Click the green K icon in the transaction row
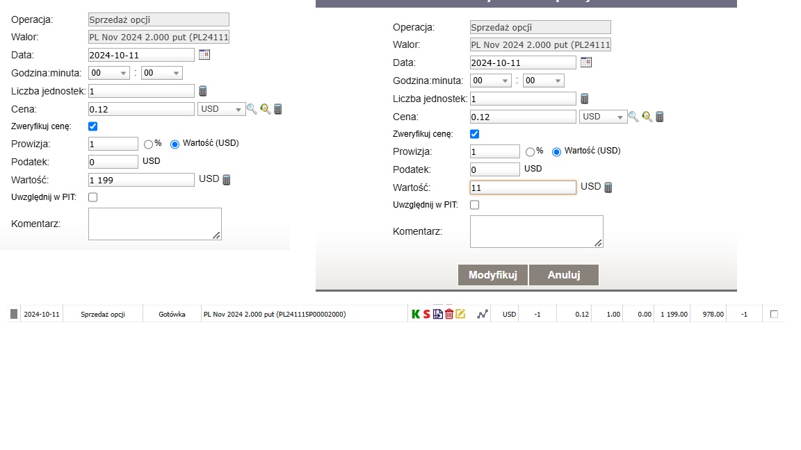The width and height of the screenshot is (801, 450). coord(416,315)
